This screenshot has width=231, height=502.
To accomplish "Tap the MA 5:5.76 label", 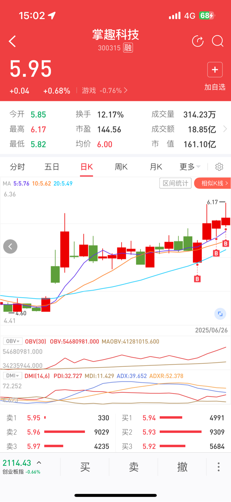I will pyautogui.click(x=21, y=183).
